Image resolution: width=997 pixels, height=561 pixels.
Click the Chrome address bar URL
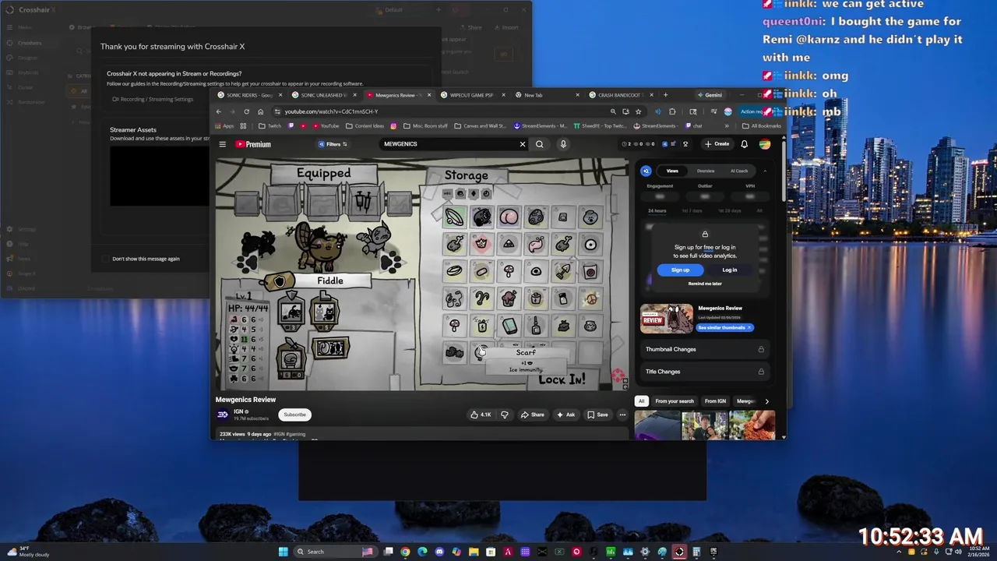[x=331, y=111]
